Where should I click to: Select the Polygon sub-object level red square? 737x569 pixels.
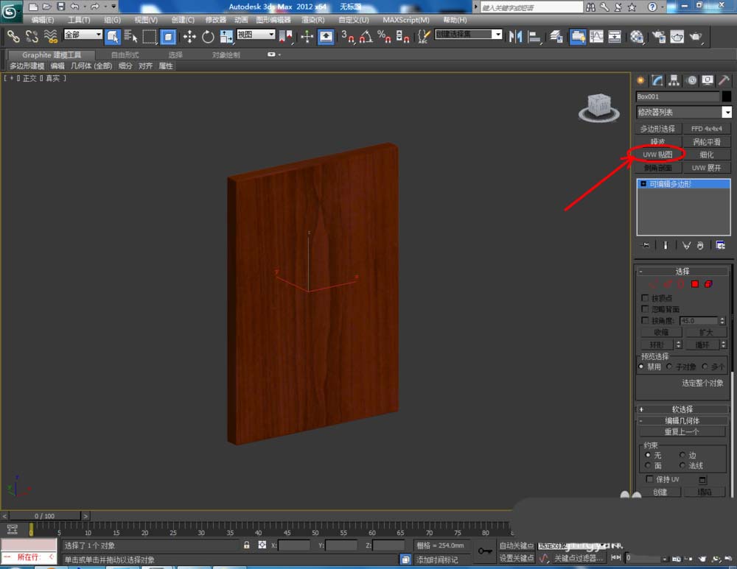tap(695, 284)
